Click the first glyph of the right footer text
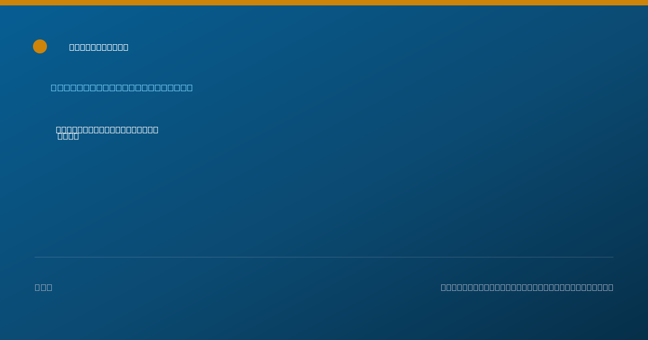Viewport: 648px width, 340px height. [x=443, y=287]
